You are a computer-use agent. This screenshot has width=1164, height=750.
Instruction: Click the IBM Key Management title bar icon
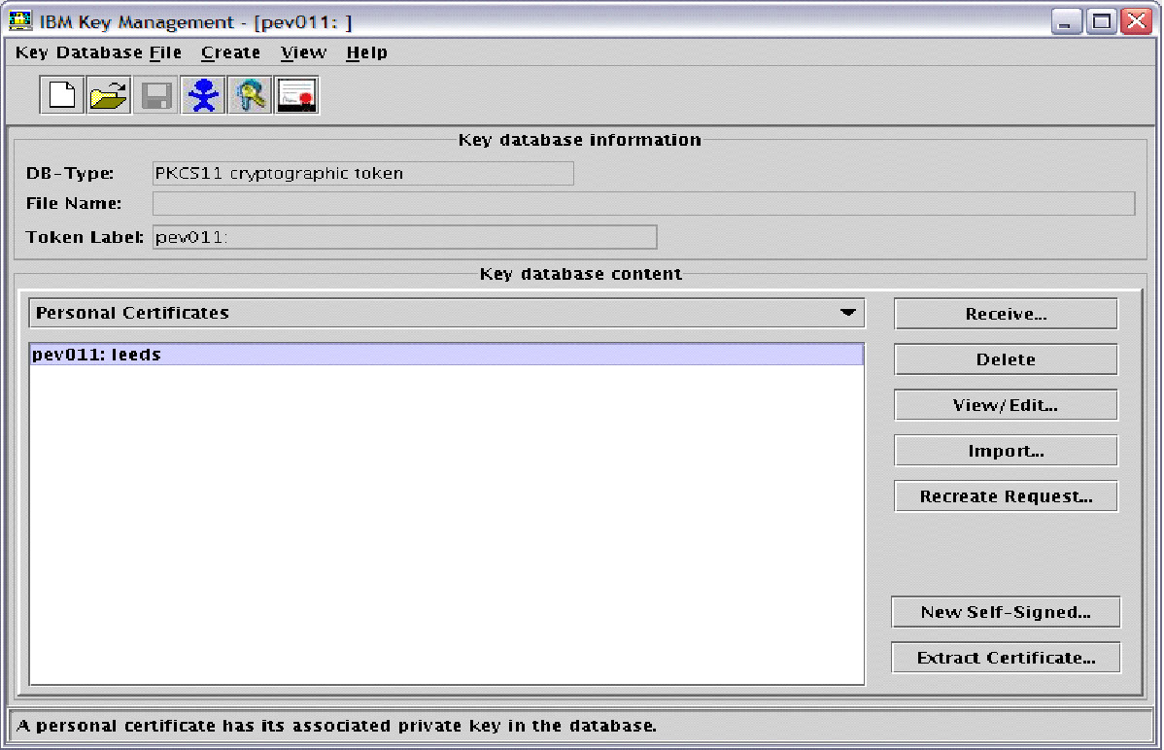(20, 20)
